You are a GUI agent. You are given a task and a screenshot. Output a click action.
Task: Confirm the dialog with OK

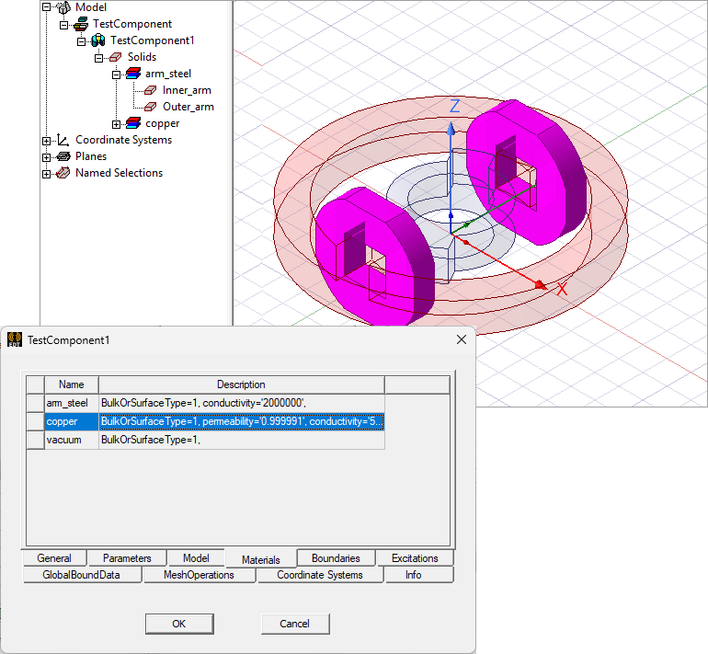pyautogui.click(x=179, y=624)
